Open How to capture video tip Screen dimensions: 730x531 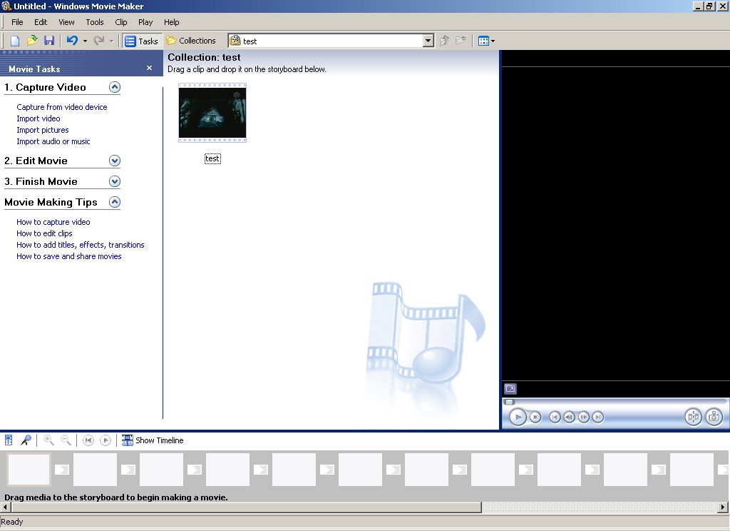tap(53, 222)
